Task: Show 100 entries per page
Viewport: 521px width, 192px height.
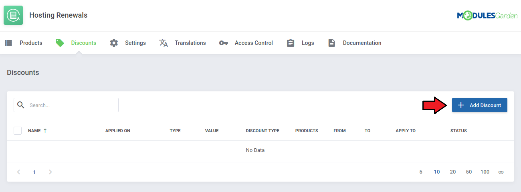Action: [x=485, y=172]
